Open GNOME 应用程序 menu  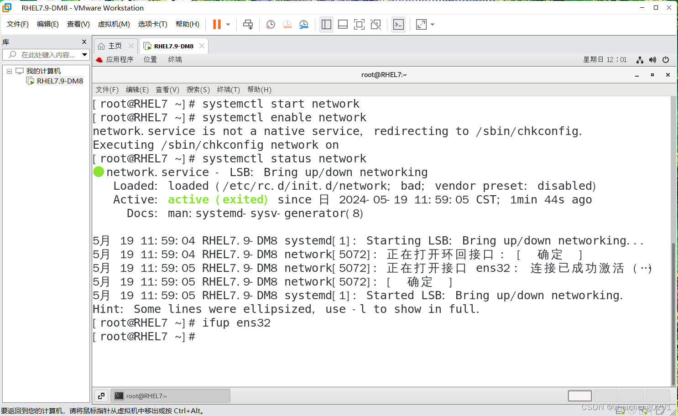tap(120, 60)
